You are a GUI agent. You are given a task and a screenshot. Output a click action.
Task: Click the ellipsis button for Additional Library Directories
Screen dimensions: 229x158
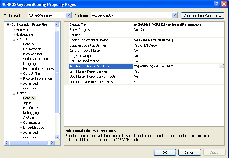coord(222,66)
